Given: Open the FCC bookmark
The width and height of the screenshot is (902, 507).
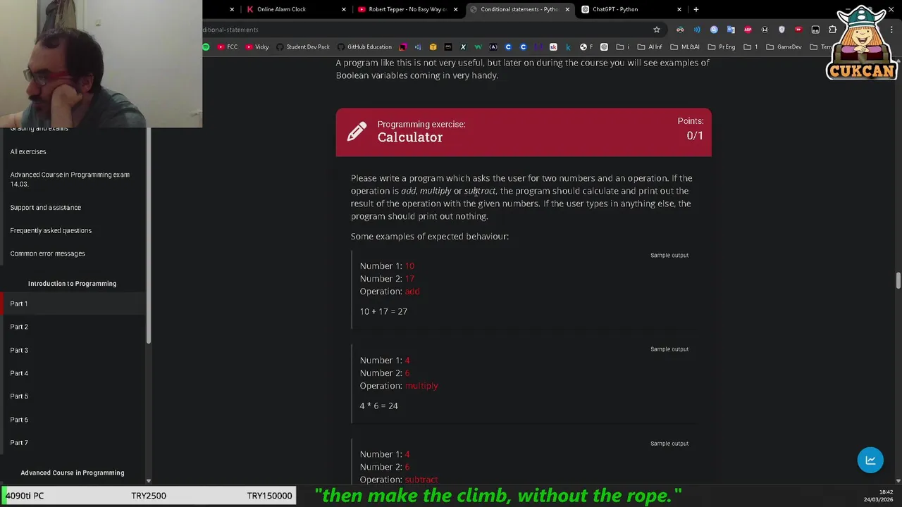Looking at the screenshot, I should pos(227,47).
